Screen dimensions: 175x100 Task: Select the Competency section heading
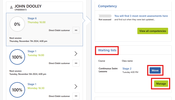tap(108, 6)
